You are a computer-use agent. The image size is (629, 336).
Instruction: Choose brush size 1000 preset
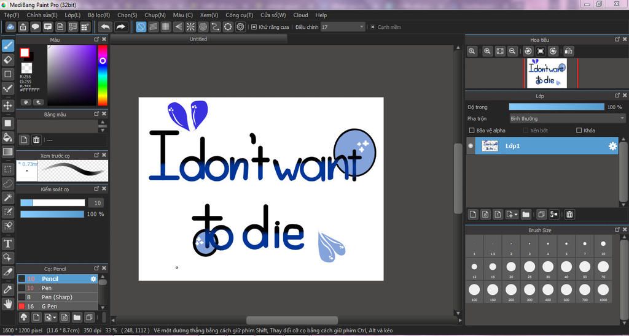(x=603, y=291)
